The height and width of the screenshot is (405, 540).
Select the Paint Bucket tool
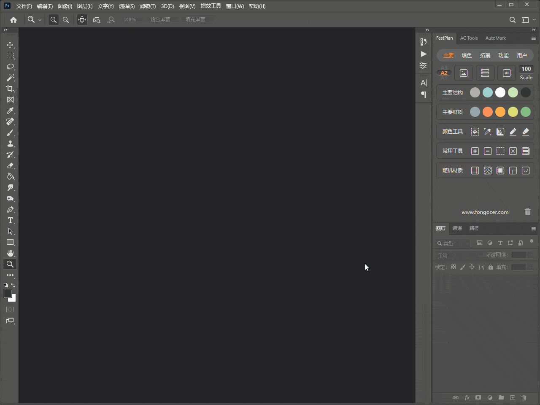(10, 176)
